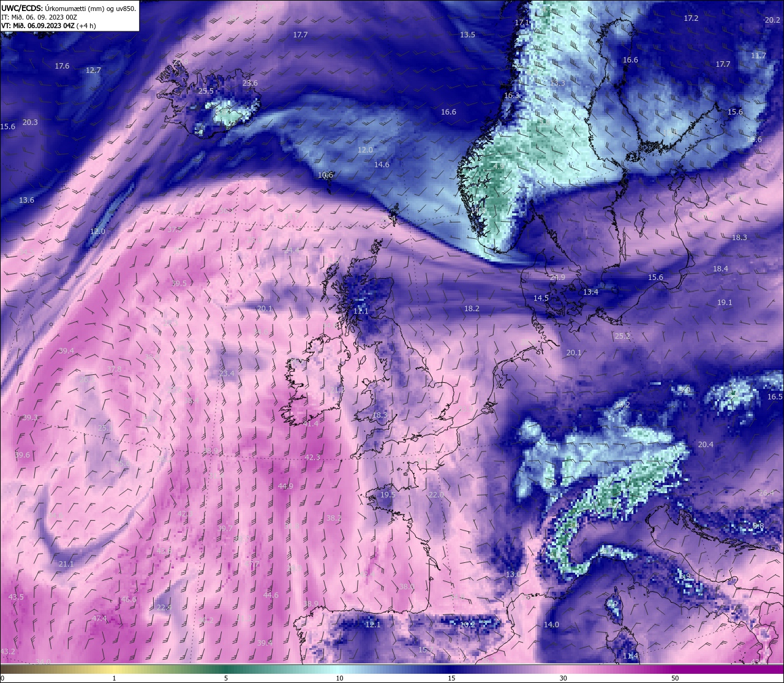Click the 39.6 value label

coord(22,455)
